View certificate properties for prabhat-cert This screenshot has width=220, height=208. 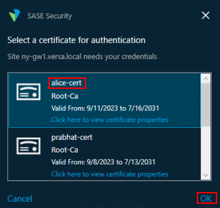pos(110,174)
